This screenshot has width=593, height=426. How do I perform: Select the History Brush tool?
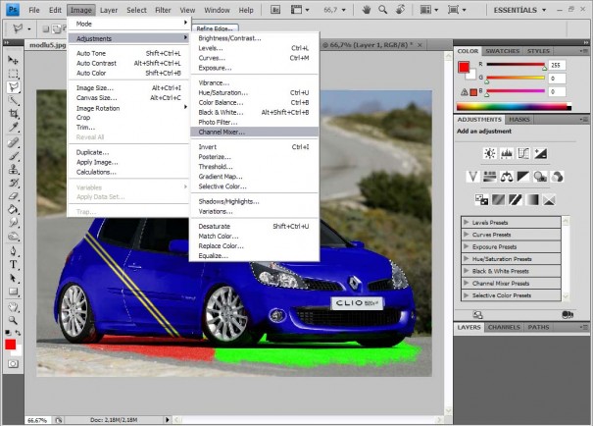point(14,183)
